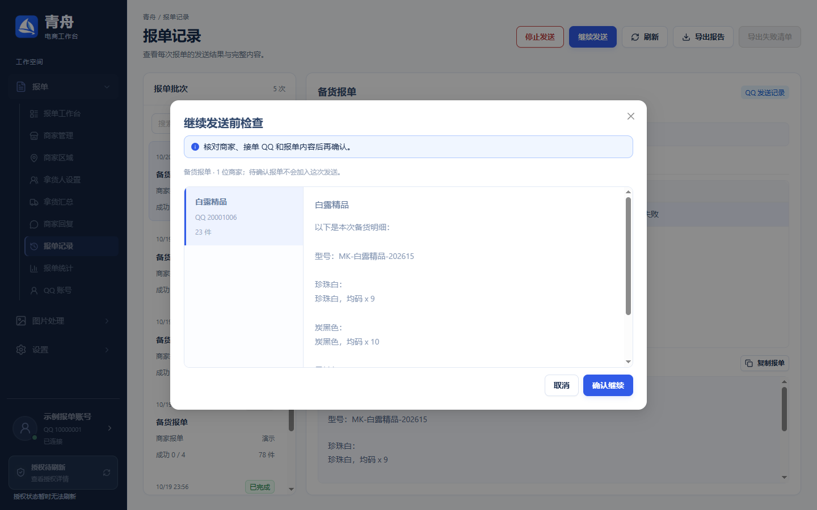Open 商家管理 in the sidebar
The image size is (817, 510).
[x=71, y=135]
